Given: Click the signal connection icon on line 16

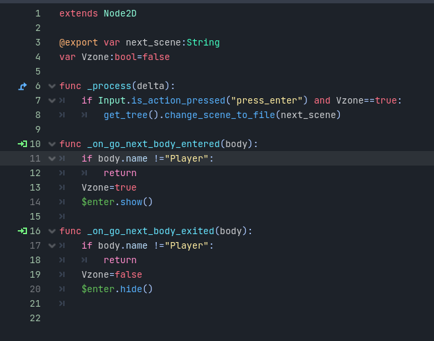Looking at the screenshot, I should (22, 231).
